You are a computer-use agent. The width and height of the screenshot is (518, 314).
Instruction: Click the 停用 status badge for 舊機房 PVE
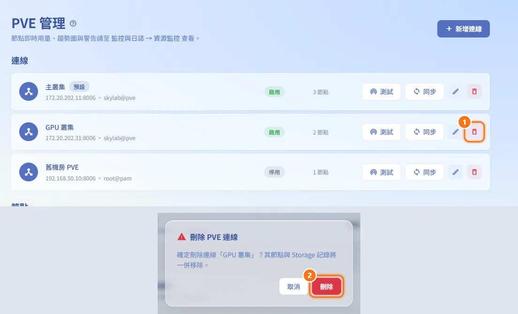click(274, 172)
